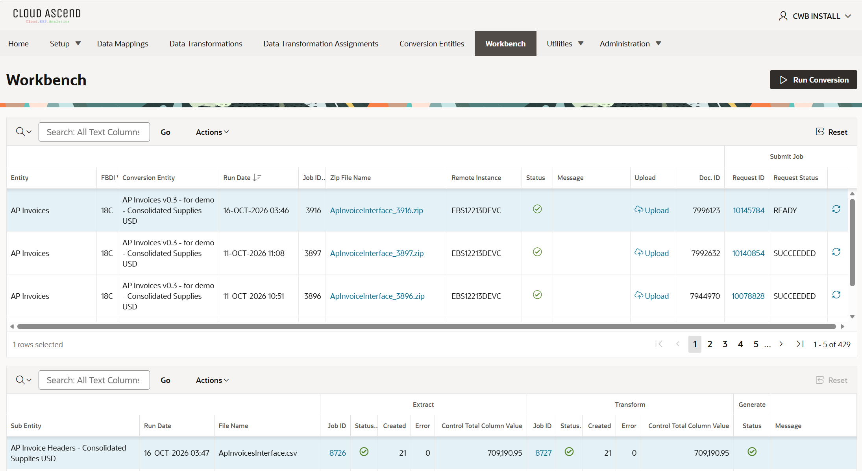Click the Generate status check icon
Viewport: 862px width, 471px height.
pyautogui.click(x=752, y=452)
